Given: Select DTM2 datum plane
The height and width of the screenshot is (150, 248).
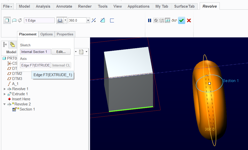Looking at the screenshot, I should tap(15, 74).
